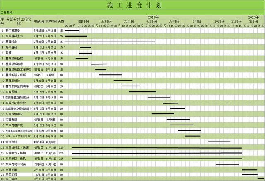Click the Gantt bar for row 1
Viewport: 265px width, 181px height.
72,30
